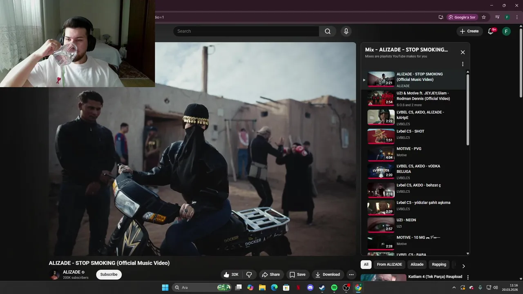Screen dimensions: 523x294
Task: Open Microsoft Edge from the taskbar
Action: pyautogui.click(x=274, y=287)
